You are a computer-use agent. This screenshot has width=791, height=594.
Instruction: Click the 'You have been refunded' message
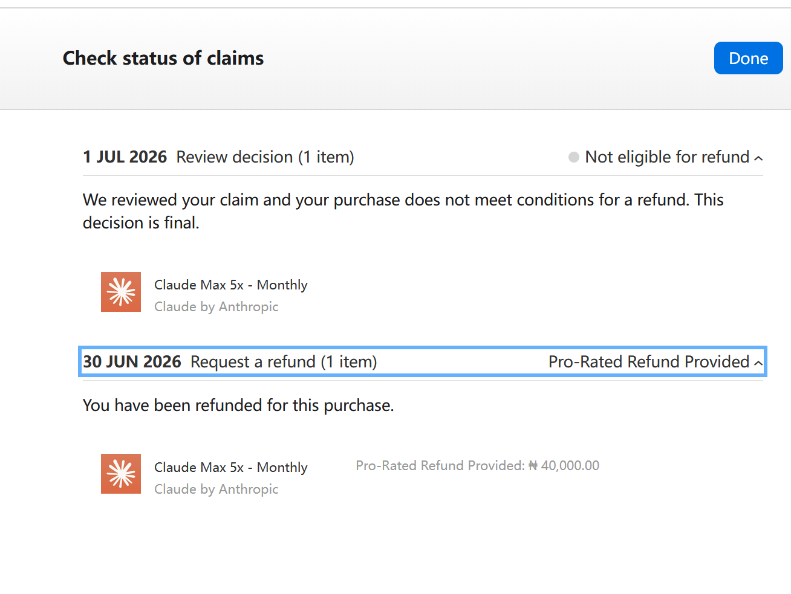238,405
